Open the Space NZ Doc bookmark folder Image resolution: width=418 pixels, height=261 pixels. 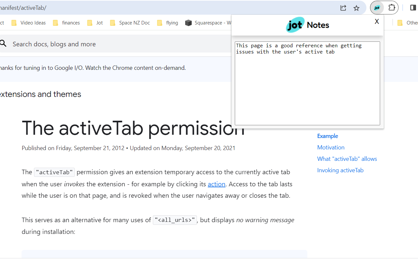coord(130,23)
